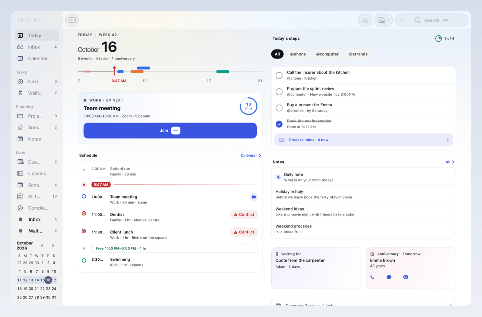Screen dimensions: 482x317
Task: Filter steps by @computer tag
Action: click(x=327, y=54)
